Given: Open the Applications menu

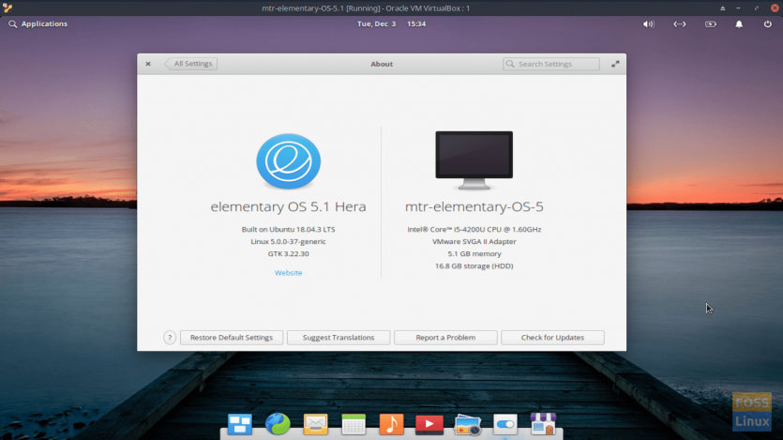Looking at the screenshot, I should click(38, 24).
